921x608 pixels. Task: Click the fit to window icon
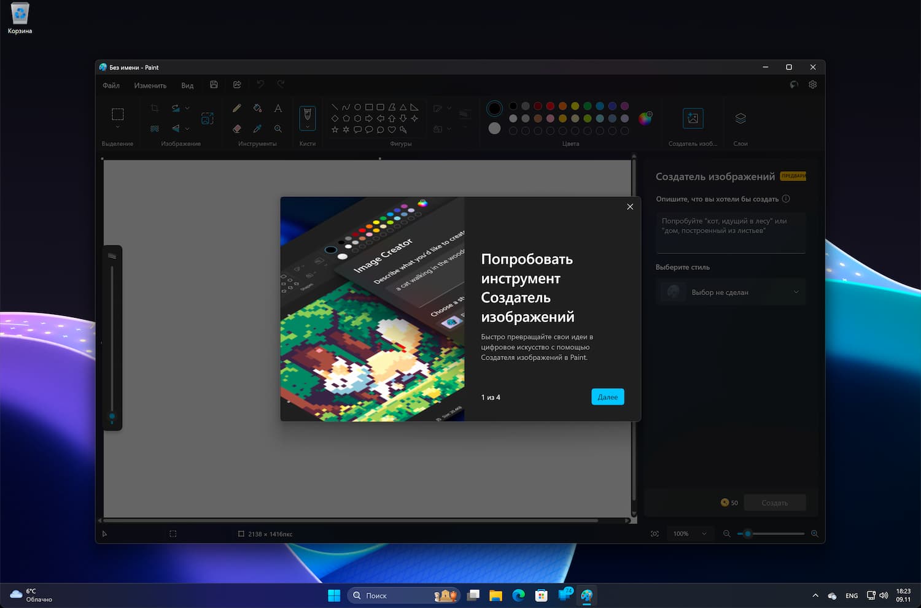click(655, 534)
